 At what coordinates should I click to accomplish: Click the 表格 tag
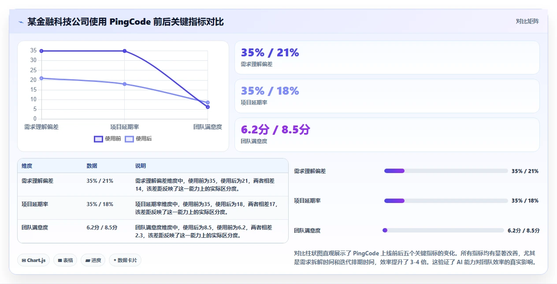tap(65, 260)
